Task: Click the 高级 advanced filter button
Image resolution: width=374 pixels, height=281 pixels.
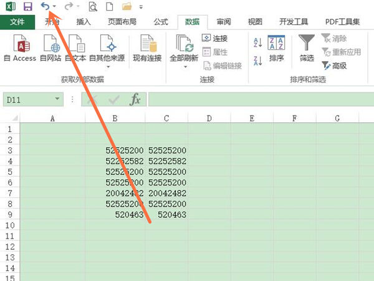Action: click(334, 66)
